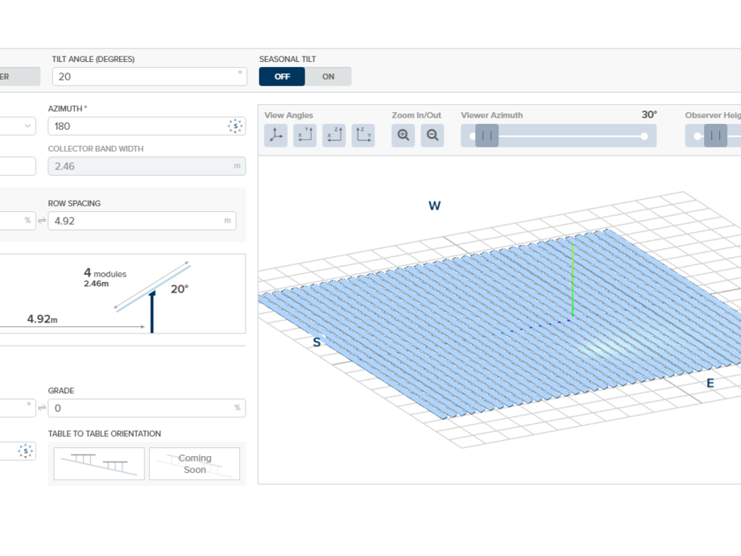This screenshot has width=741, height=556.
Task: Zoom out of the 3D array view
Action: (433, 135)
